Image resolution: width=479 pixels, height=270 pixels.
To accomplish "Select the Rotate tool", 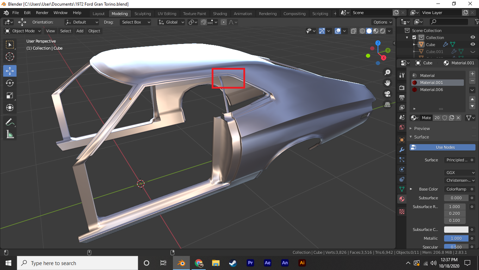I will pyautogui.click(x=10, y=83).
